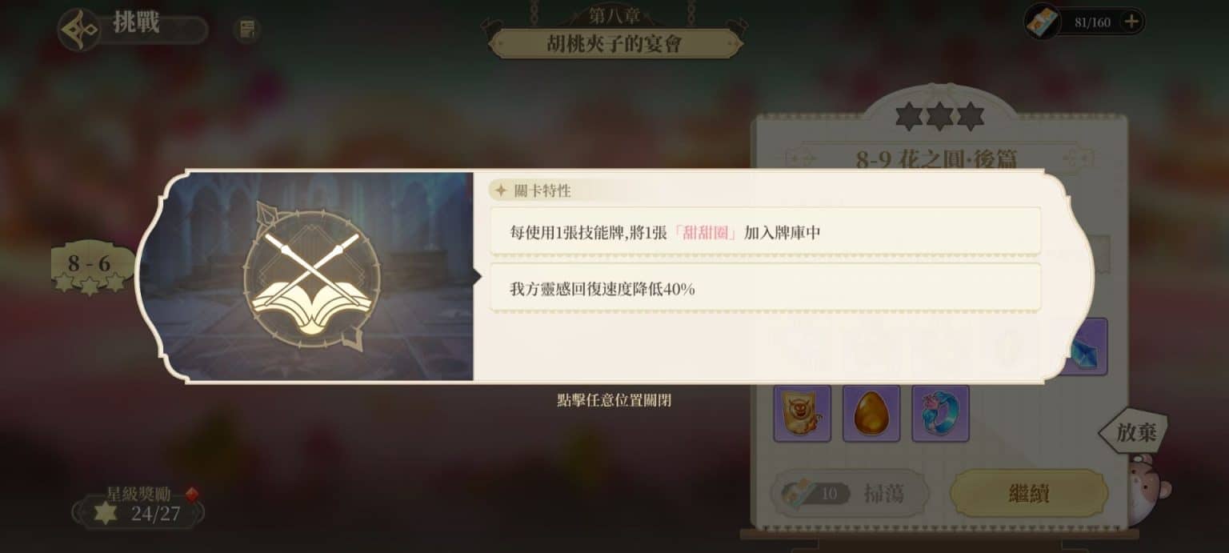Screen dimensions: 1229x553
Task: Tap the chapter title 胡桃夾子的宴會 banner
Action: [x=614, y=43]
